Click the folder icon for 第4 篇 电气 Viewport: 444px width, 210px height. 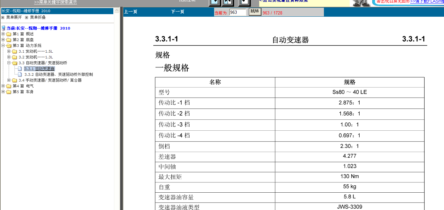click(x=9, y=86)
